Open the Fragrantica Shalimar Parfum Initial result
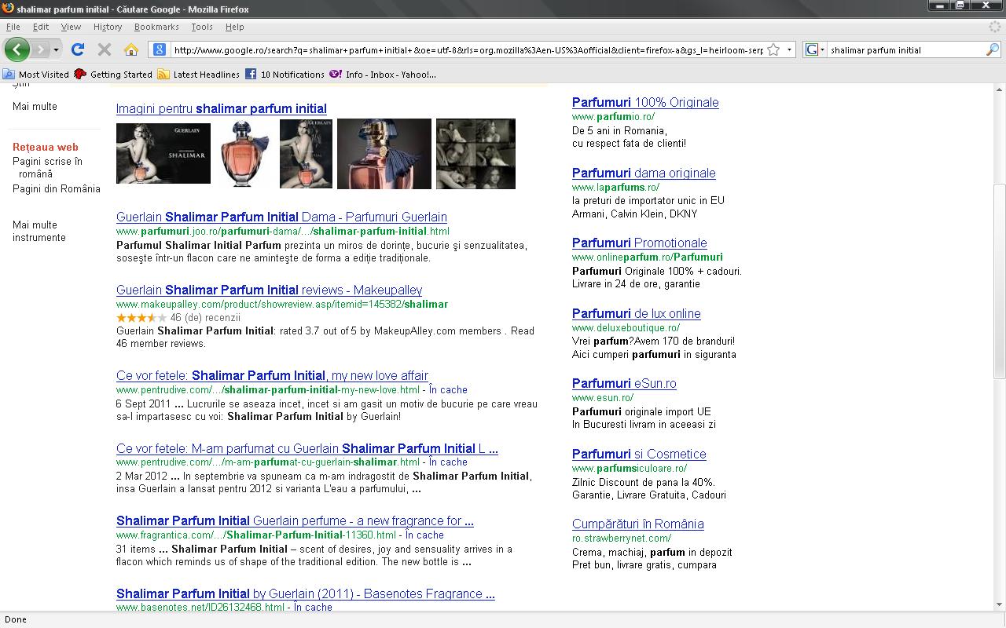Image resolution: width=1006 pixels, height=628 pixels. [x=295, y=520]
